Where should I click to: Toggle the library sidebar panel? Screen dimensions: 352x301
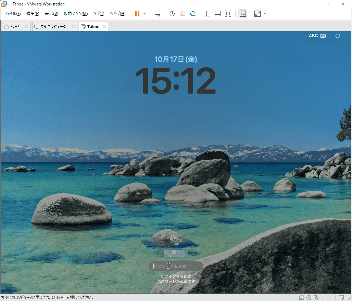208,14
